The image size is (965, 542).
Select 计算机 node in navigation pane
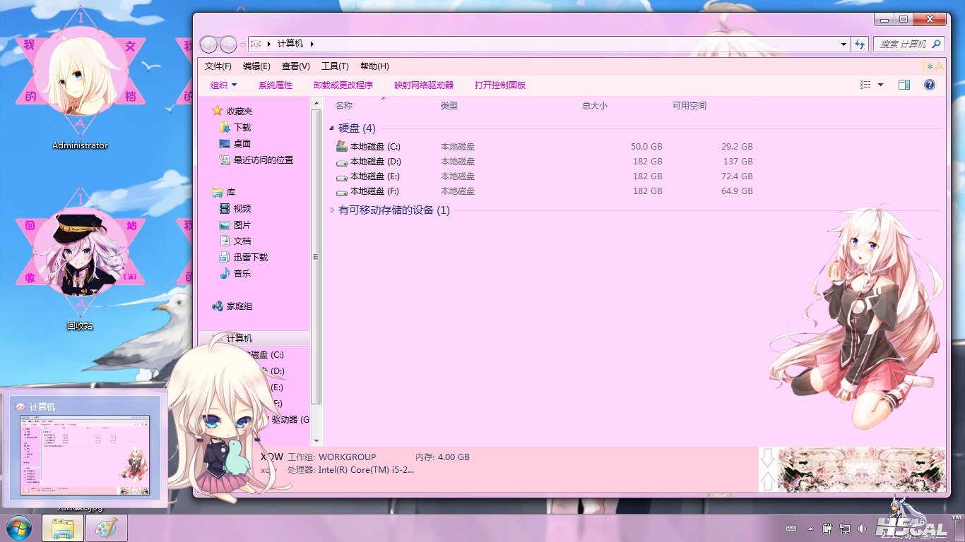239,339
